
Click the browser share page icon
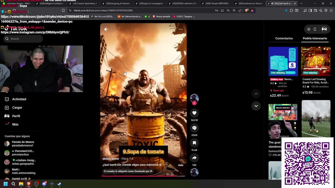tap(240, 10)
